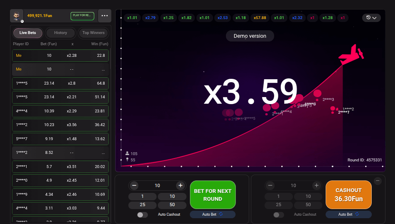Click the x57.88 multiplier history chip
Screen dimensions: 395x224
[260, 18]
